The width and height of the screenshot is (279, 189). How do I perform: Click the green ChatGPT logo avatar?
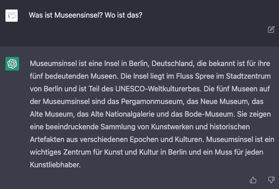pos(12,64)
